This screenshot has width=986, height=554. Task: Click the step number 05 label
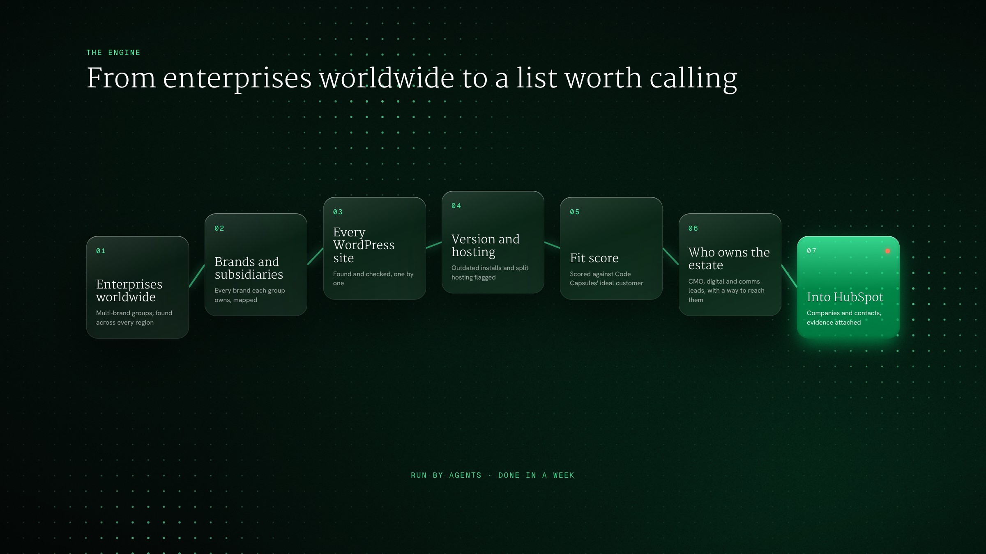pos(574,212)
